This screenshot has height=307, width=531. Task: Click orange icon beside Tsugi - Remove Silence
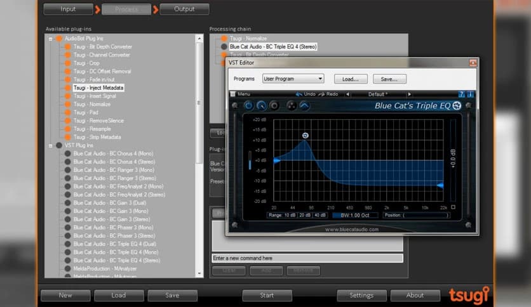pos(67,121)
